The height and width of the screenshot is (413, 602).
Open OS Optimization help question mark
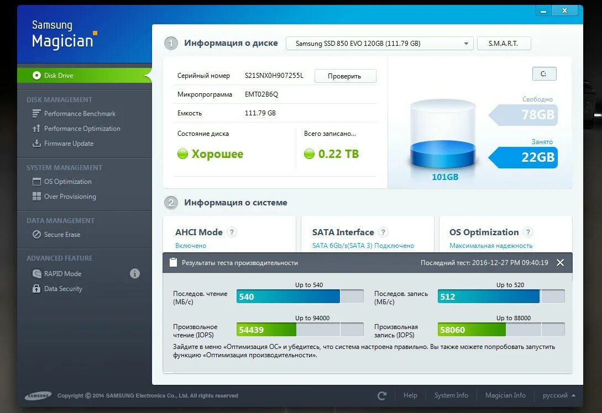(528, 232)
